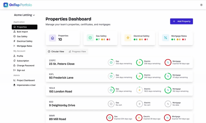Click the Sign out icon
This screenshot has width=206, height=123.
coord(15,70)
